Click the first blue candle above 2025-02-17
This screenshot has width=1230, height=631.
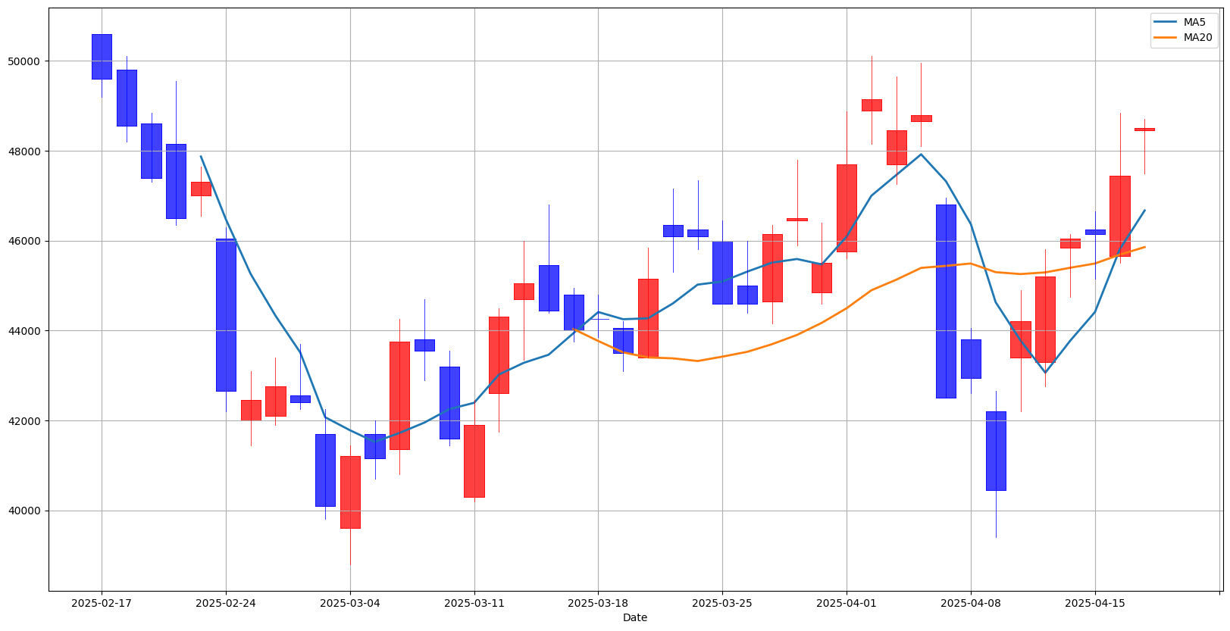click(x=102, y=57)
